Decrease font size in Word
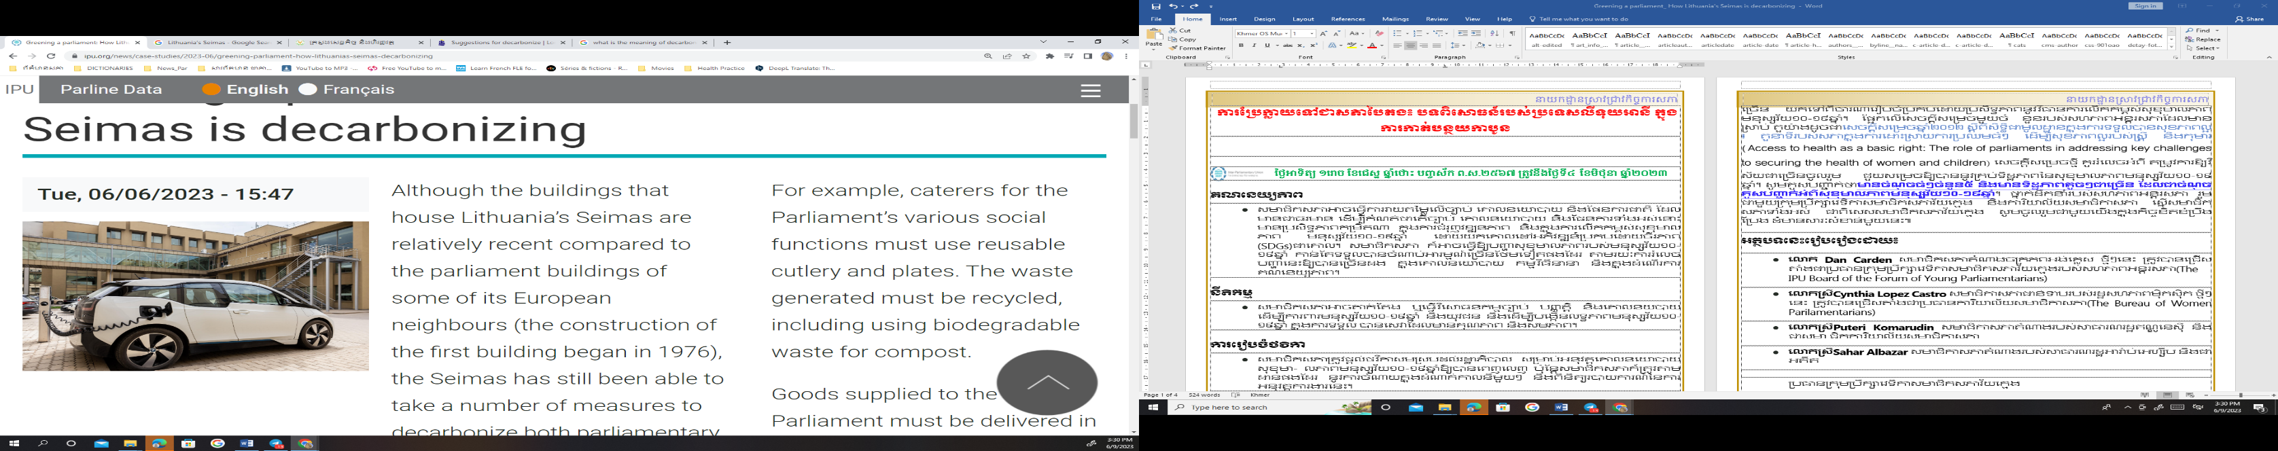This screenshot has width=2278, height=451. 1337,33
